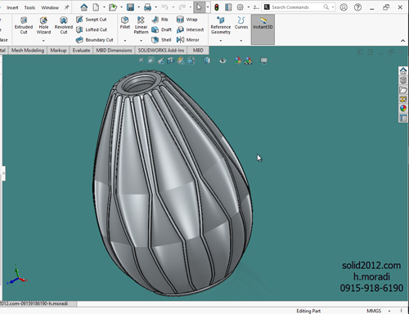Screen dimensions: 409x314
Task: Start the Linear Pattern tool
Action: tap(141, 25)
